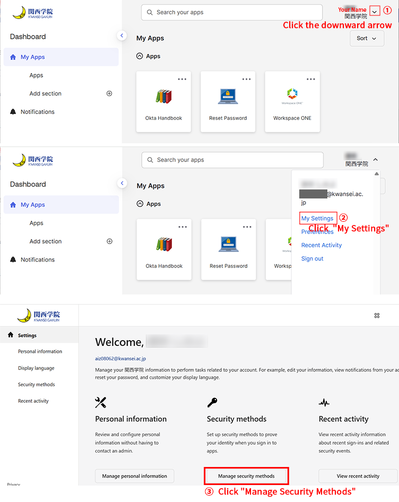Open the Workspace ONE app tile icon

[292, 97]
